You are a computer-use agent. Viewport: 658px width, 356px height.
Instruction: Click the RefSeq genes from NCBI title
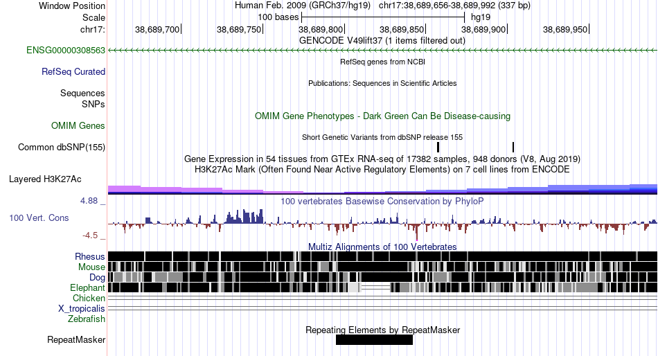point(383,62)
